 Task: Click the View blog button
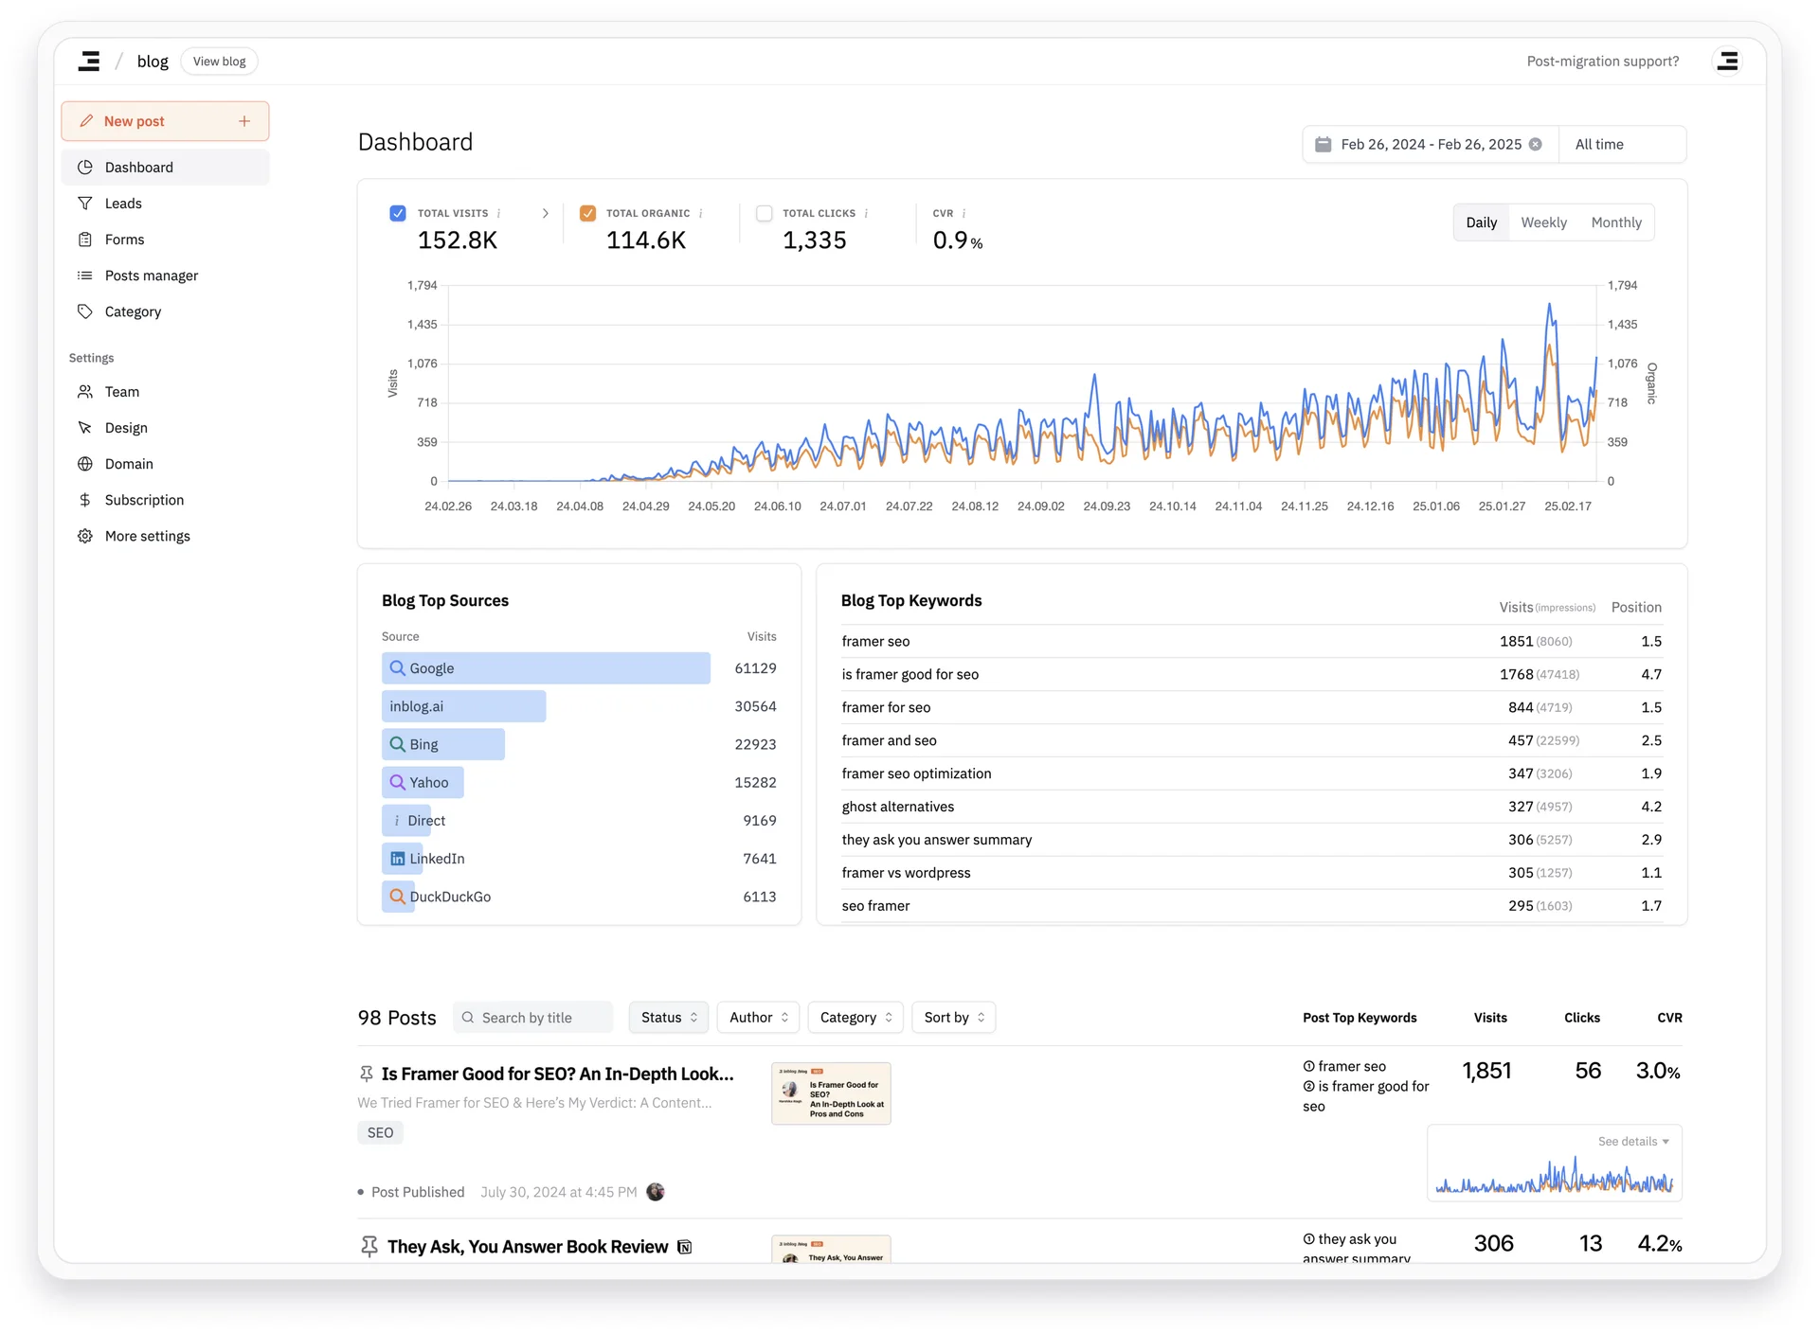[219, 61]
